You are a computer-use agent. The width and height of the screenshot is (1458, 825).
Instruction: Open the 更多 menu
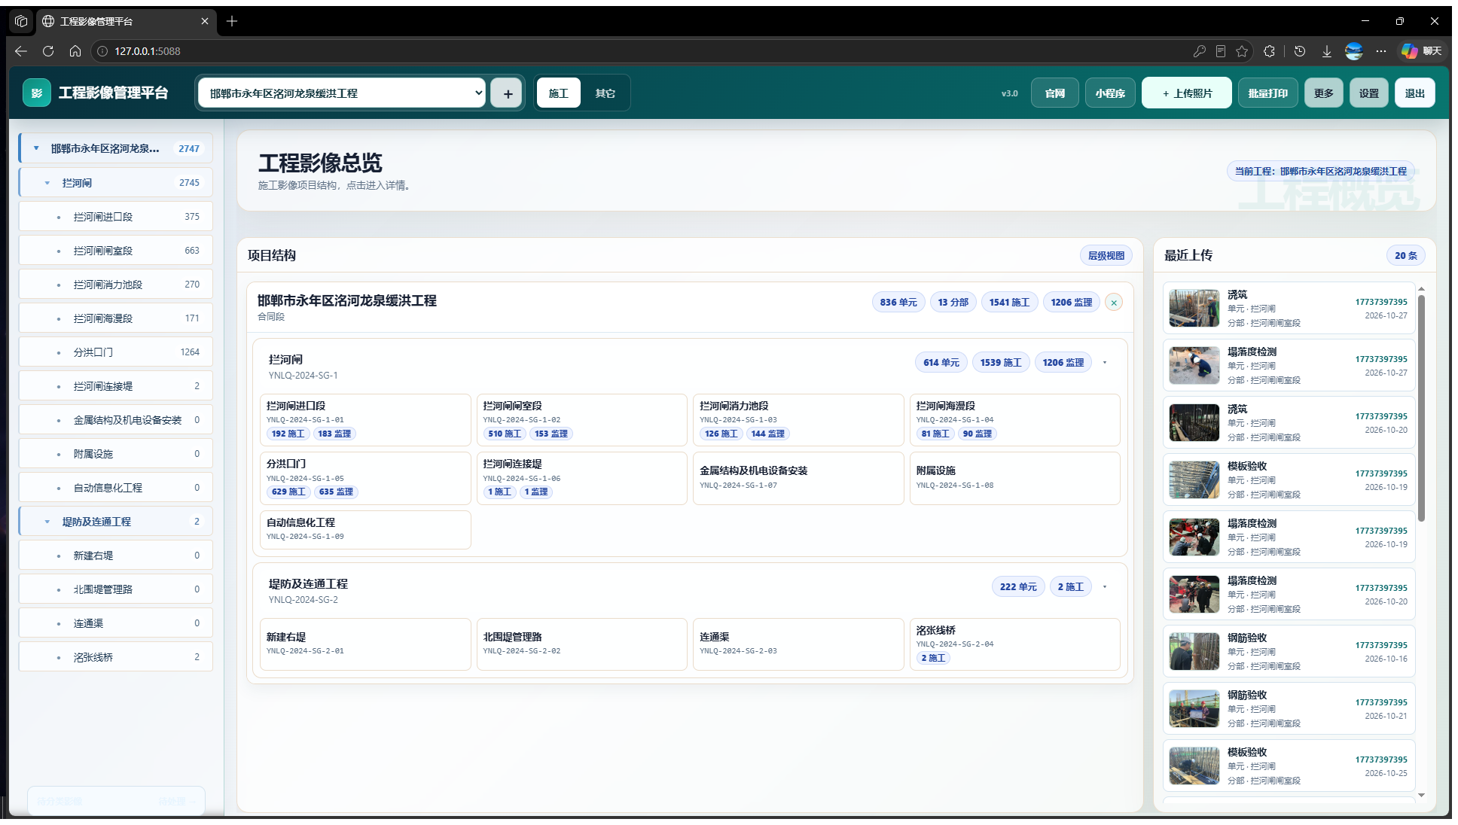(1324, 93)
